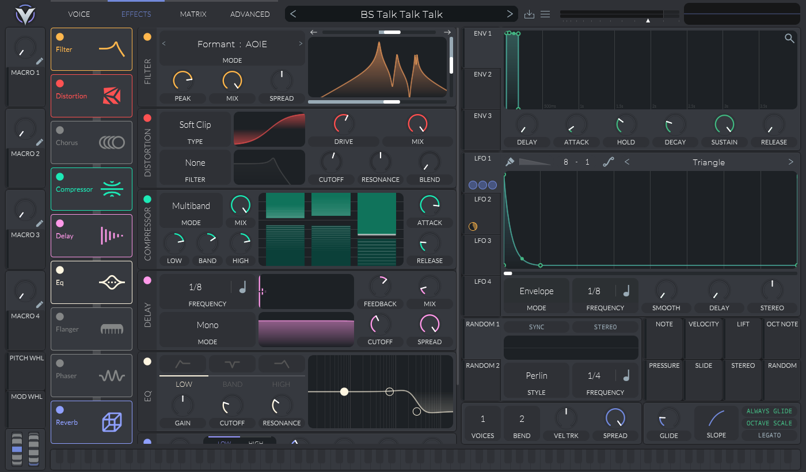The image size is (806, 472).
Task: Click the Macro 3 edit pencil icon
Action: 40,223
